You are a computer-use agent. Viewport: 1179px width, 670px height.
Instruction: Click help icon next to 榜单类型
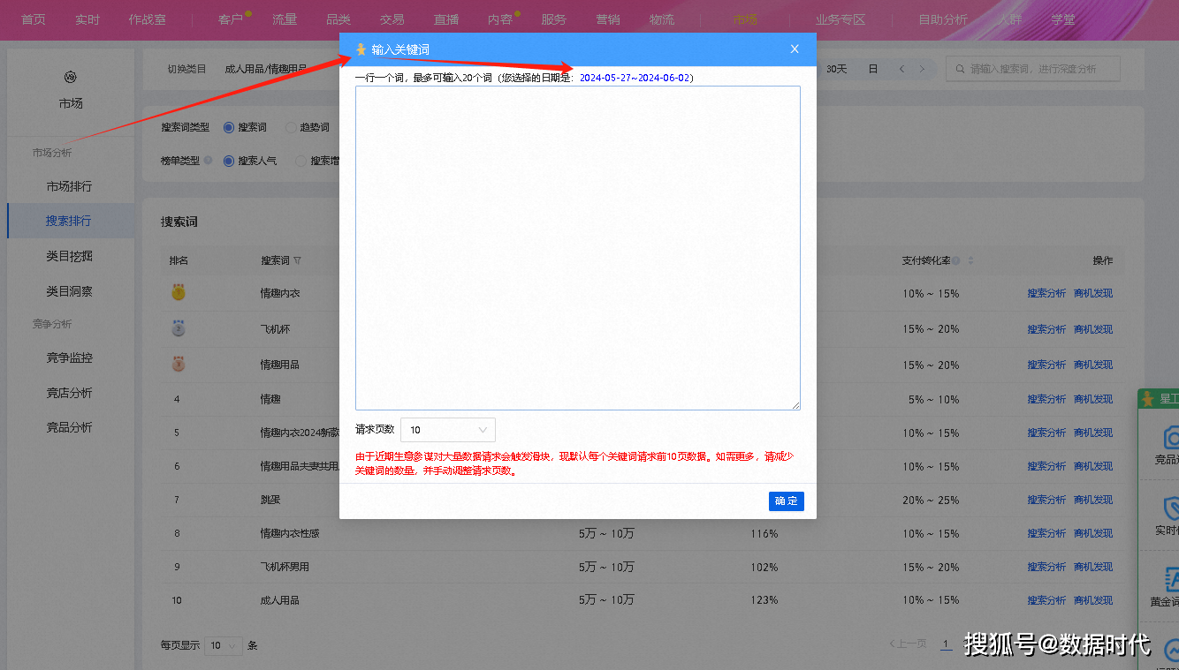pyautogui.click(x=208, y=161)
